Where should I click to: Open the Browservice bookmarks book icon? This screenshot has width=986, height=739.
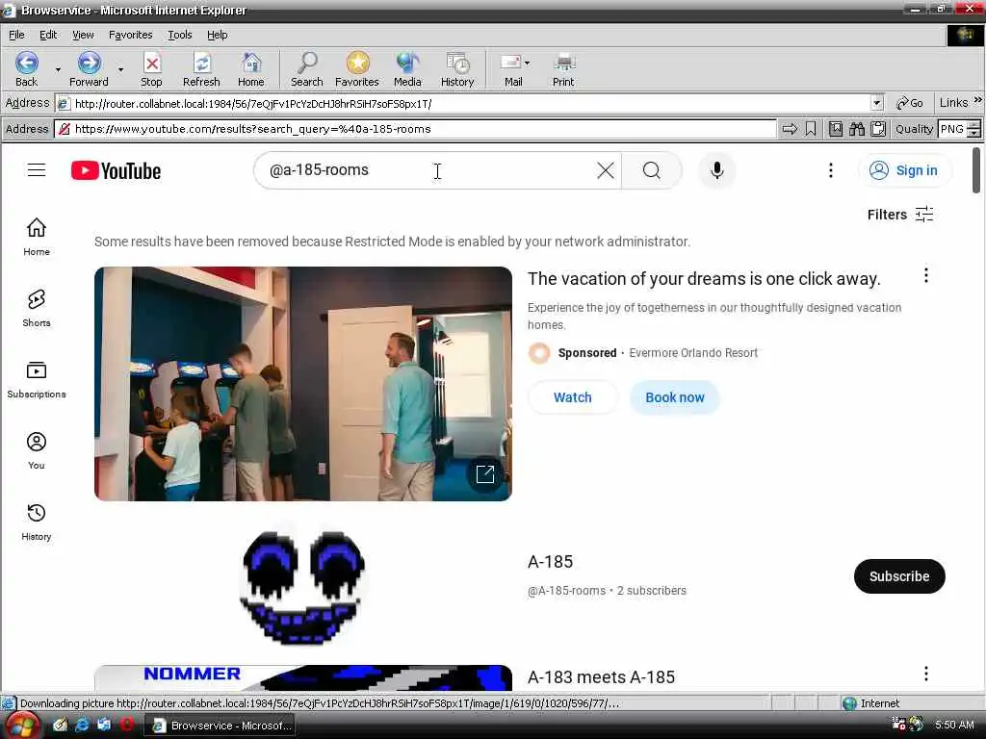tap(836, 129)
